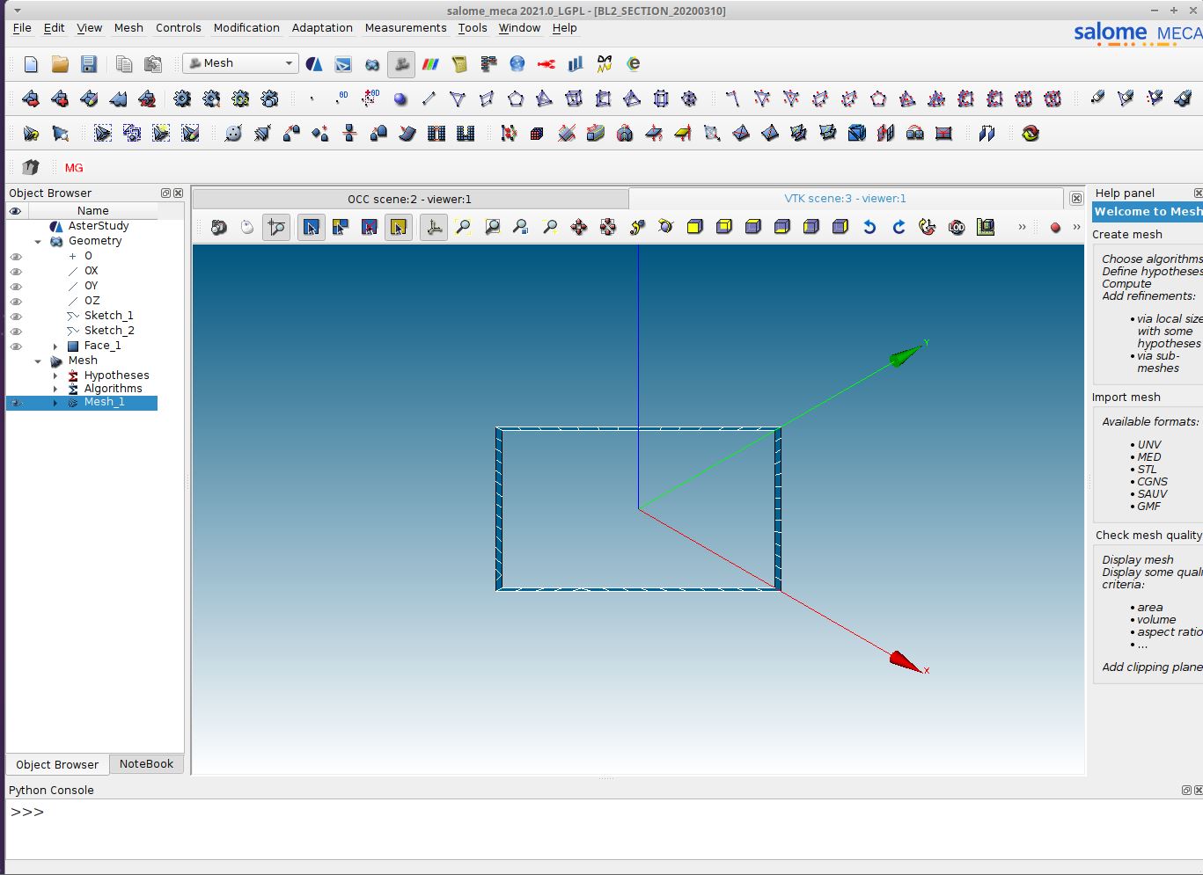Click the gray block icon beside MG
Image resolution: width=1203 pixels, height=875 pixels.
pyautogui.click(x=31, y=167)
